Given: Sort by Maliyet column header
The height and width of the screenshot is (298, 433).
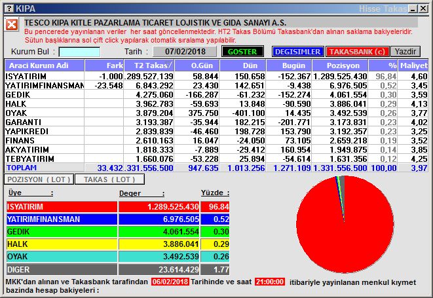Looking at the screenshot, I should (413, 65).
